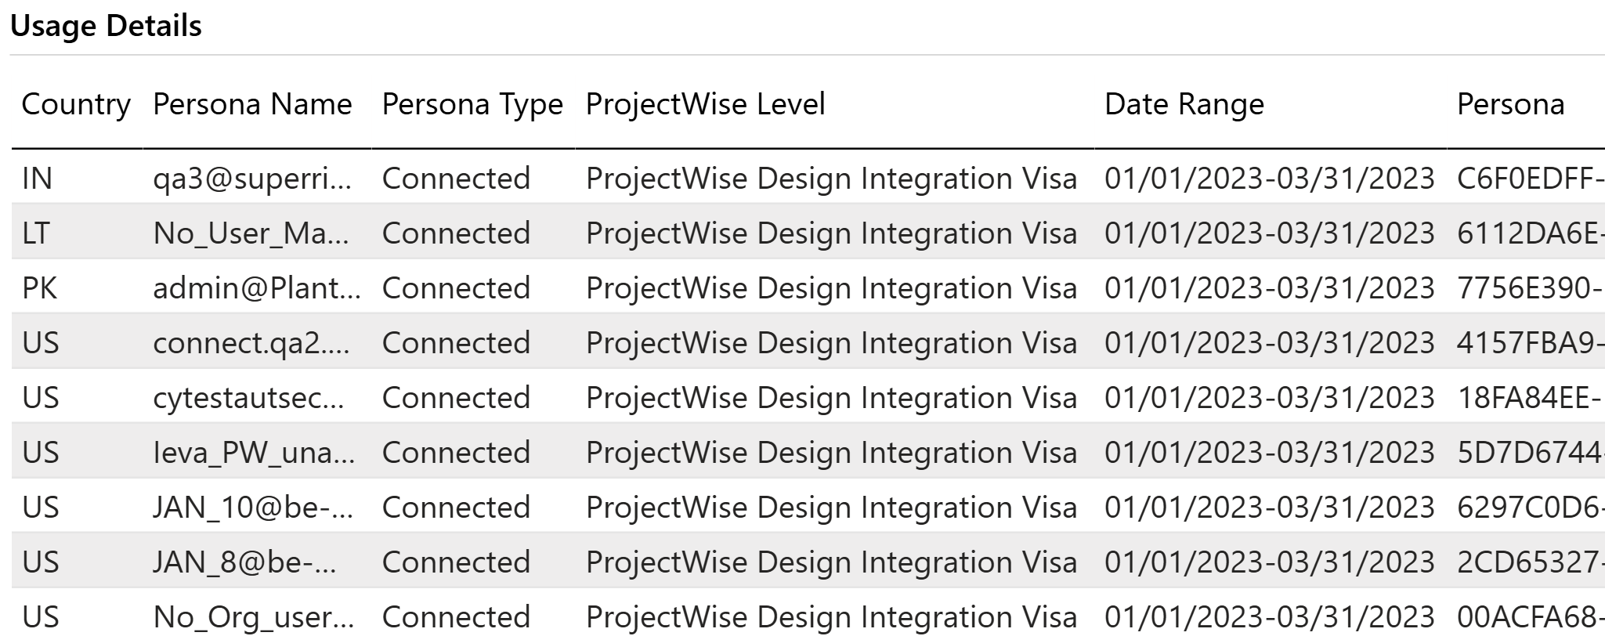Select the persona ID C6F0EDFF- cell
Screen dimensions: 1605x636
pos(1530,179)
